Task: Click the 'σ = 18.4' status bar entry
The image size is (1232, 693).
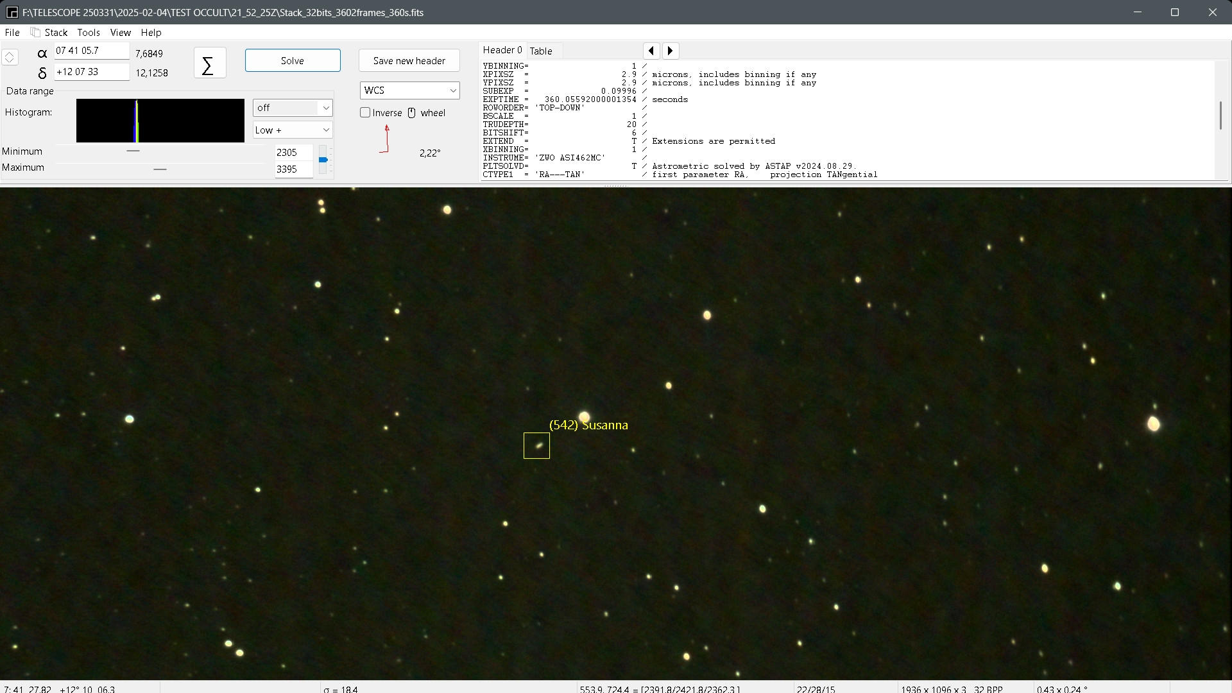Action: [x=341, y=689]
